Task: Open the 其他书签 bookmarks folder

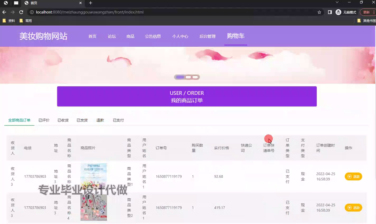Action: pyautogui.click(x=366, y=21)
